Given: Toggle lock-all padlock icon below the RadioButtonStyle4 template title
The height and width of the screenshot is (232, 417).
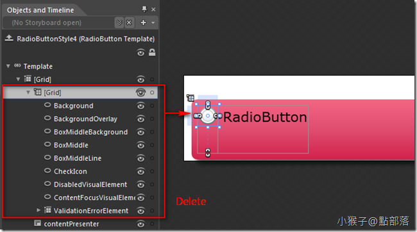Looking at the screenshot, I should (x=152, y=53).
